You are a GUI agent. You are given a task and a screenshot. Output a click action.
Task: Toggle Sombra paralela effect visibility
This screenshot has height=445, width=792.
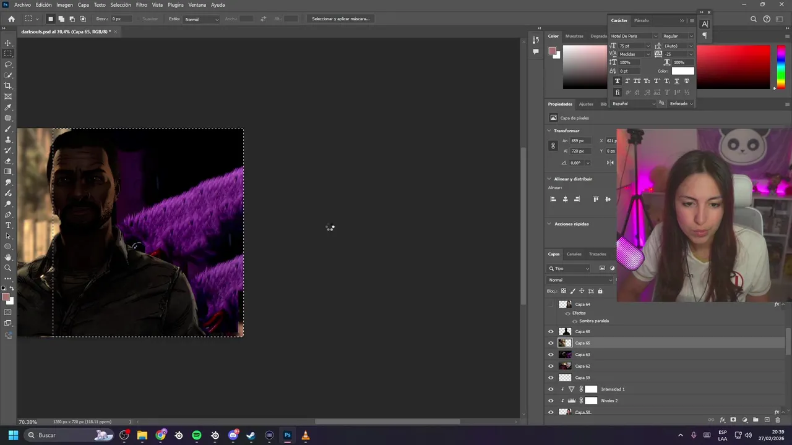point(574,321)
